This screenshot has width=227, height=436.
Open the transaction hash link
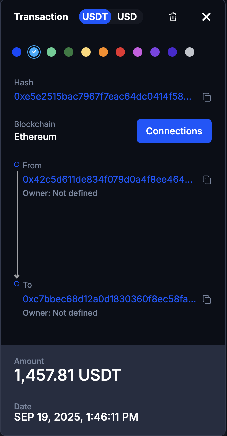tap(103, 97)
